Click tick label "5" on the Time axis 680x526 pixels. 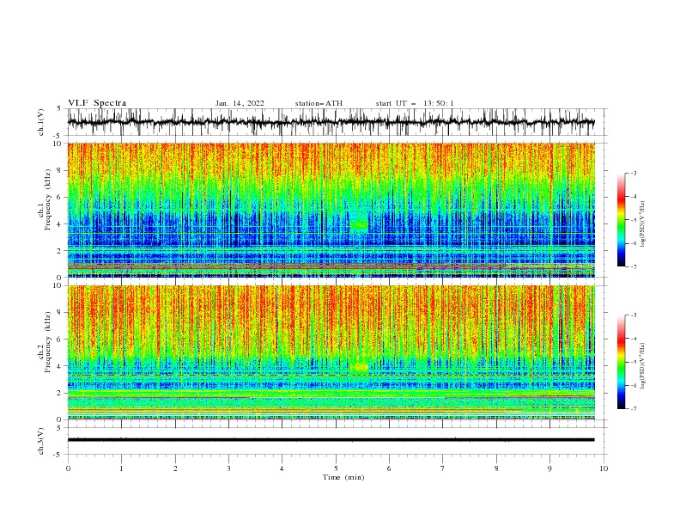(x=336, y=468)
